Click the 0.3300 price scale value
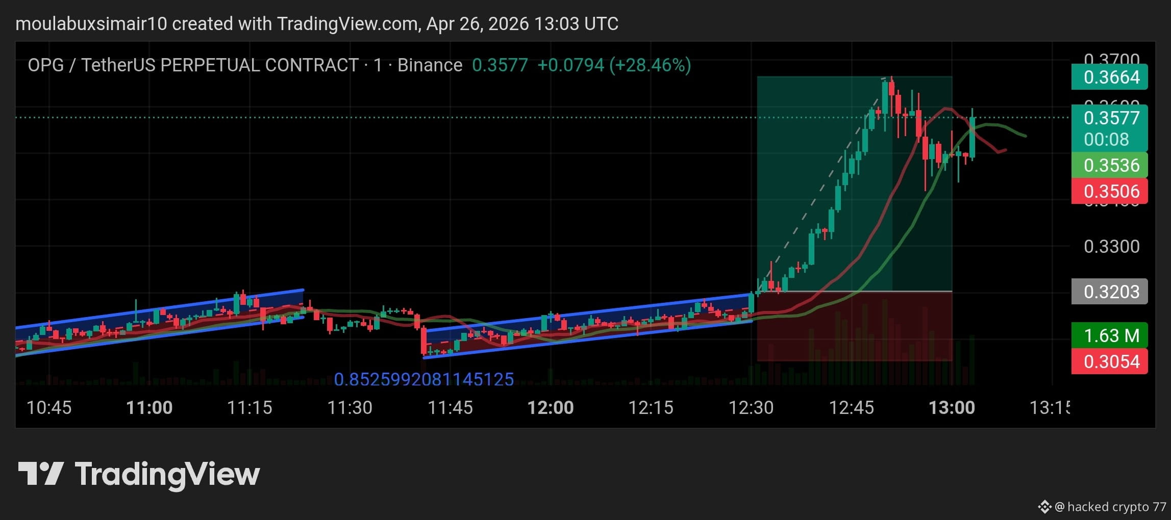This screenshot has height=520, width=1171. pos(1112,247)
